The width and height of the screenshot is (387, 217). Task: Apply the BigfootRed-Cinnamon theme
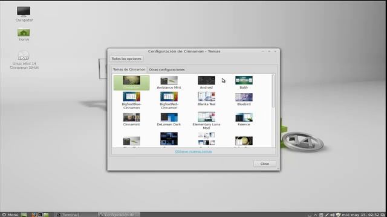(x=169, y=101)
